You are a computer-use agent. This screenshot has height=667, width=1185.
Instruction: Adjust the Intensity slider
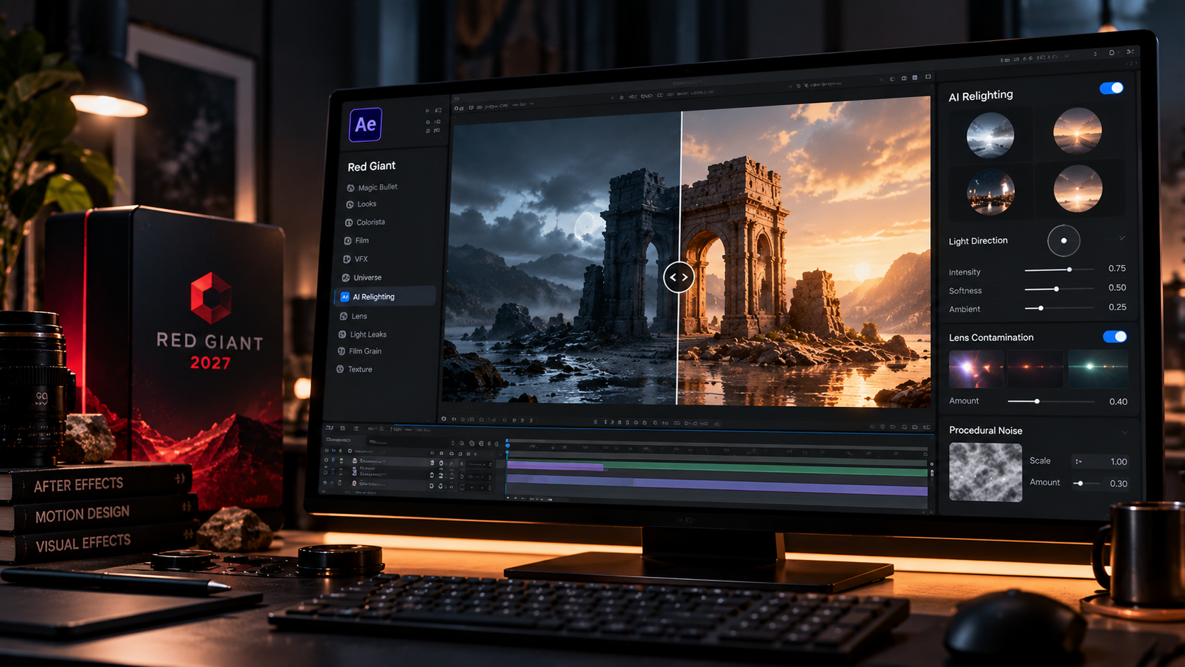[1060, 270]
